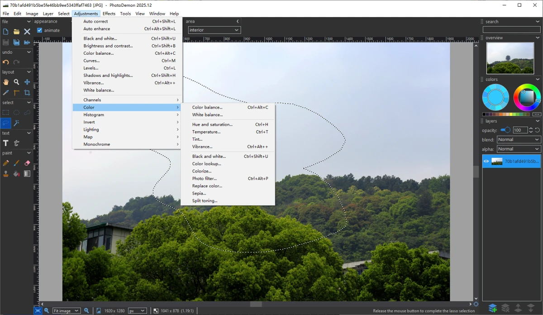This screenshot has height=315, width=543.
Task: Expand the Monochrome submenu
Action: (127, 144)
